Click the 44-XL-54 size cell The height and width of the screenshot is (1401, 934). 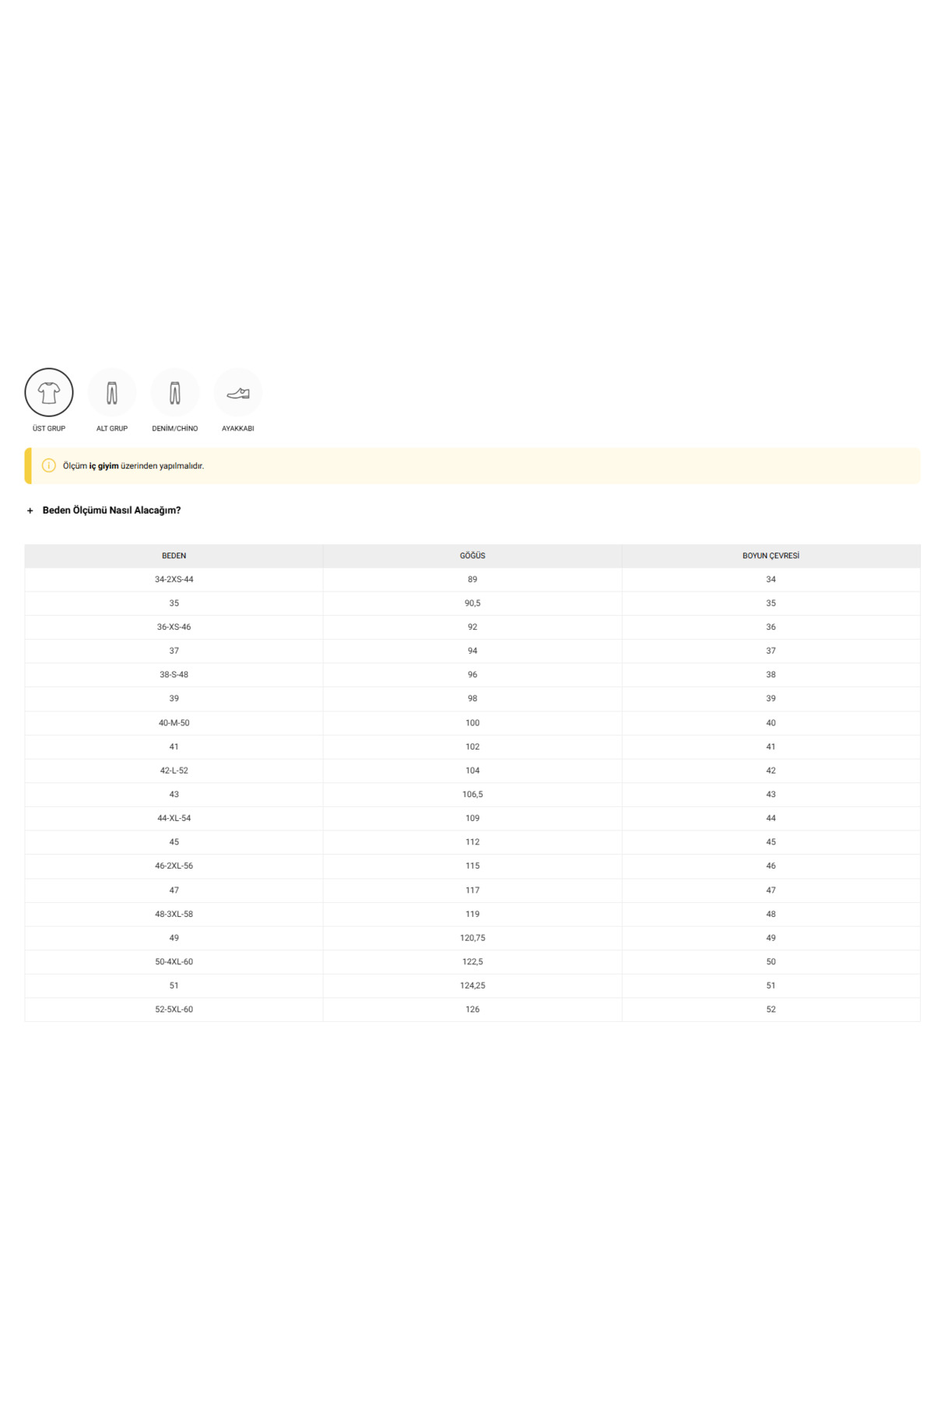coord(174,818)
